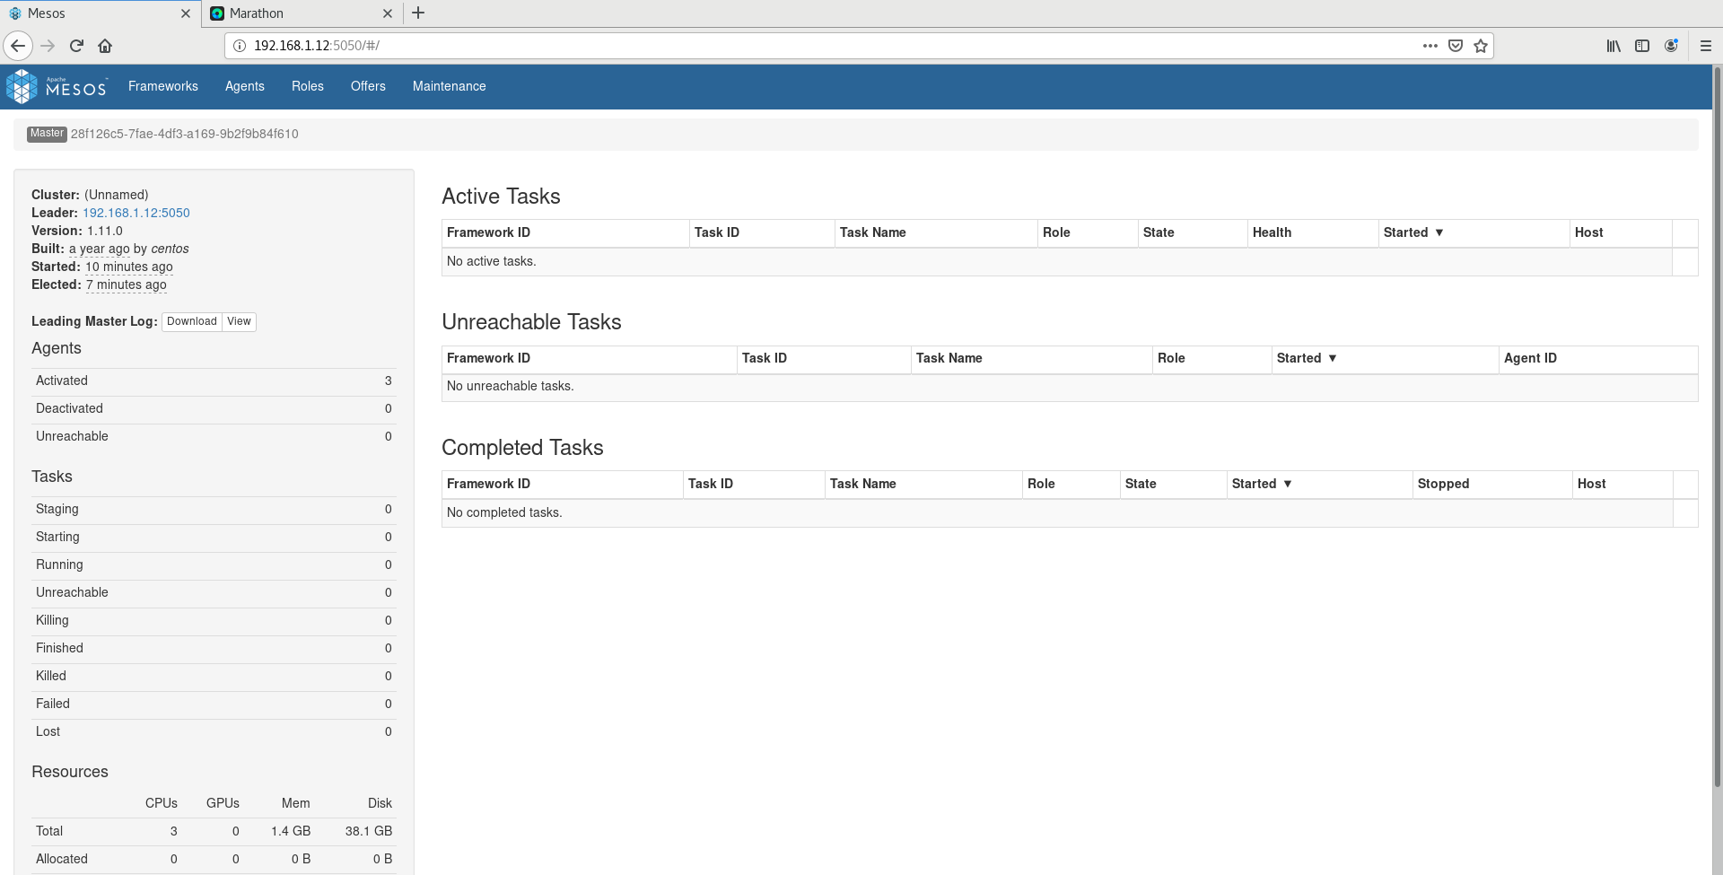This screenshot has height=875, width=1723.
Task: Open the Firefox account icon
Action: [1671, 46]
